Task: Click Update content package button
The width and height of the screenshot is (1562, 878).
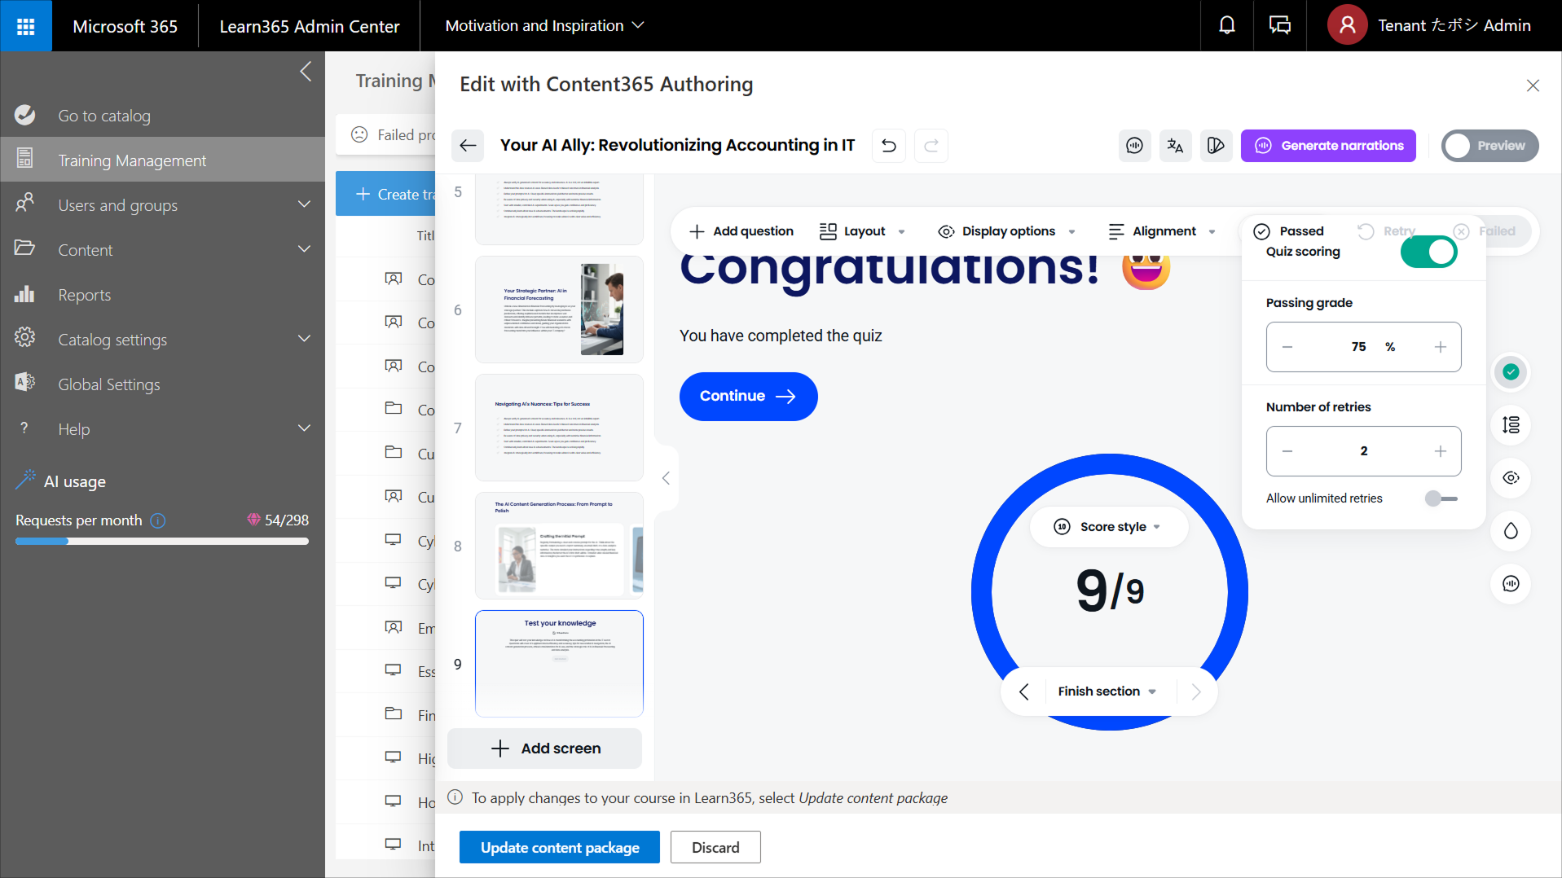Action: pyautogui.click(x=559, y=847)
